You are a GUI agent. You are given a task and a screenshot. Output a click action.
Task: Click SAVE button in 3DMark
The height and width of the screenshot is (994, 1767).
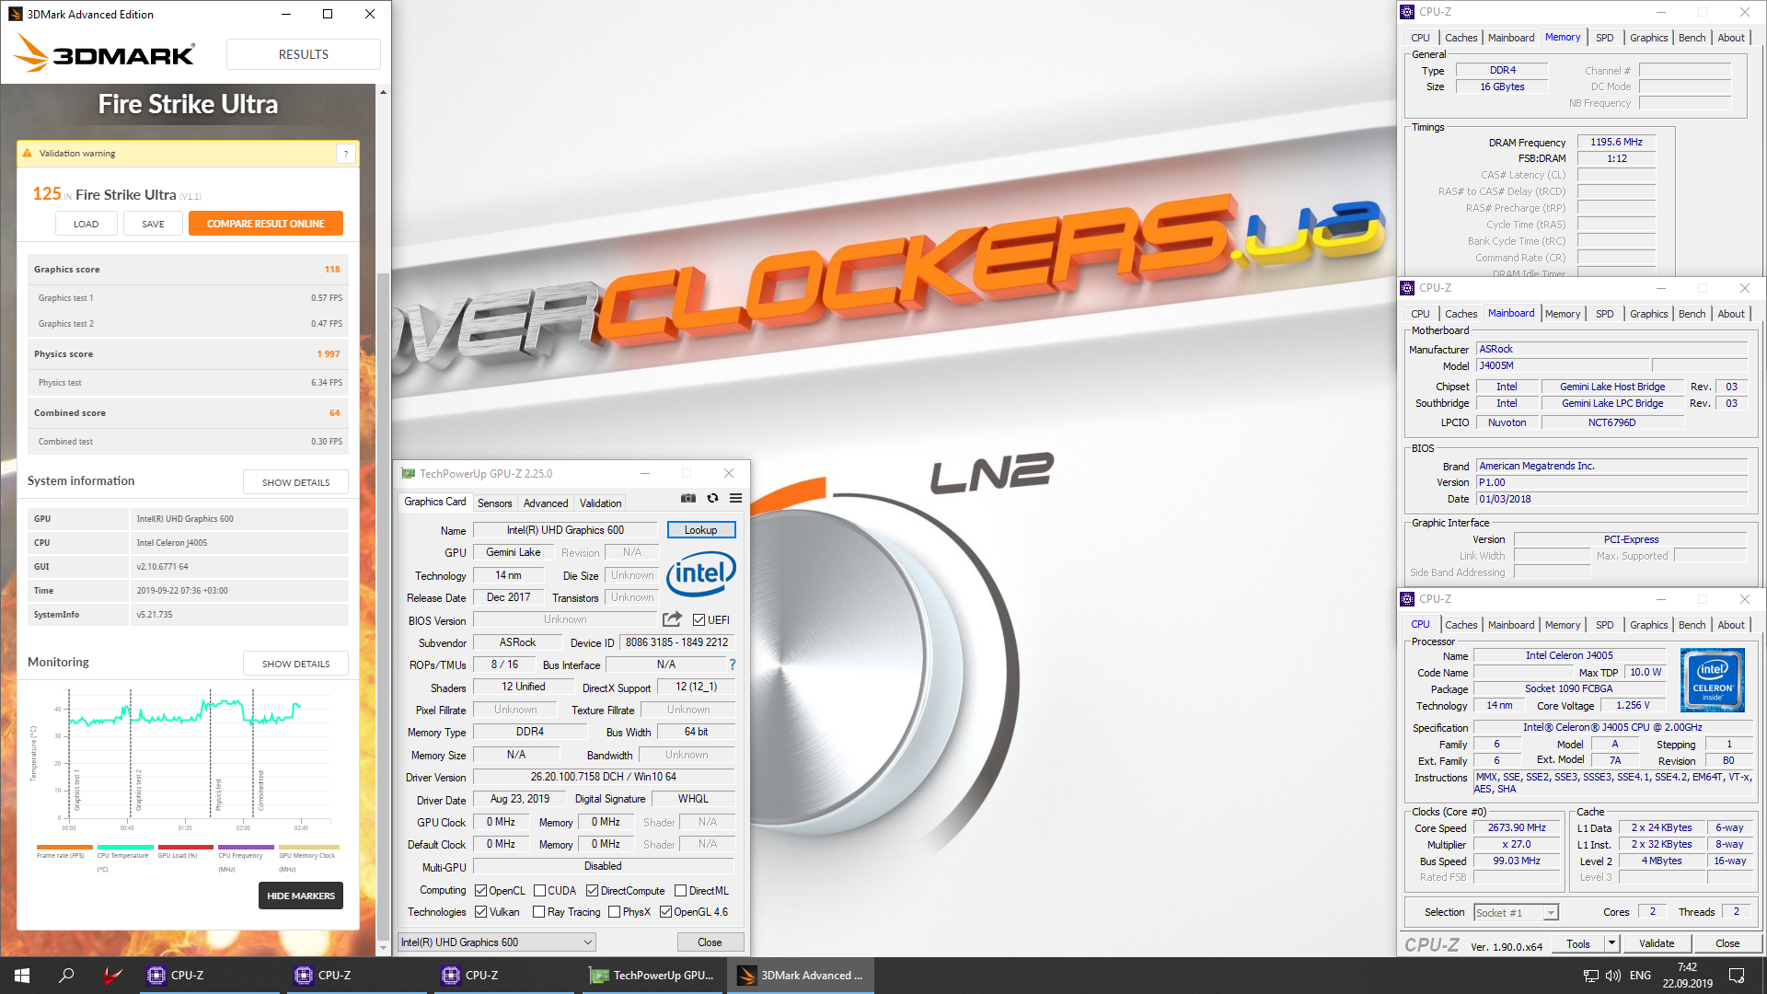pyautogui.click(x=153, y=224)
